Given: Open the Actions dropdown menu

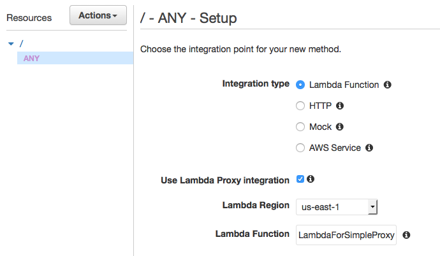Looking at the screenshot, I should [98, 16].
